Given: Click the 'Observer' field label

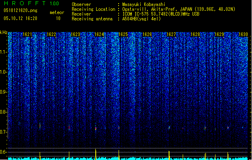Looking at the screenshot, I should pyautogui.click(x=81, y=4).
